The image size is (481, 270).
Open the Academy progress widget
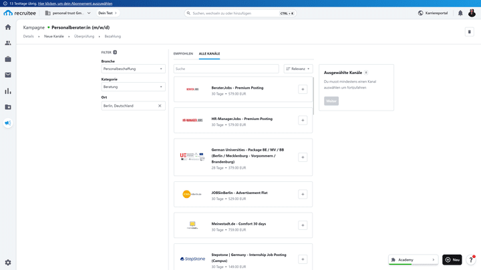point(413,260)
